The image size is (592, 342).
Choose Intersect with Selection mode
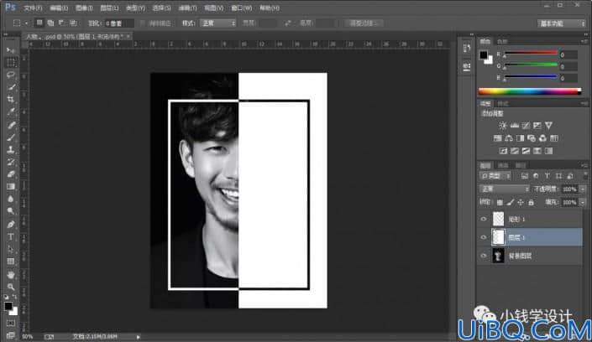(x=73, y=23)
